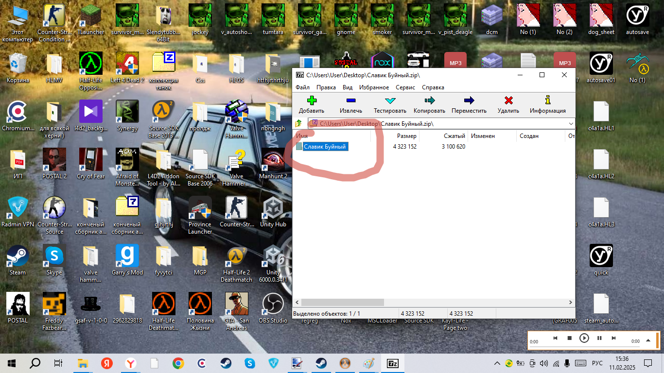Click the play button in the media widget
The height and width of the screenshot is (373, 664).
pos(584,338)
